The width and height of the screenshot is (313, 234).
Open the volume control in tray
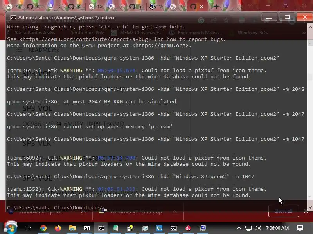pyautogui.click(x=258, y=228)
